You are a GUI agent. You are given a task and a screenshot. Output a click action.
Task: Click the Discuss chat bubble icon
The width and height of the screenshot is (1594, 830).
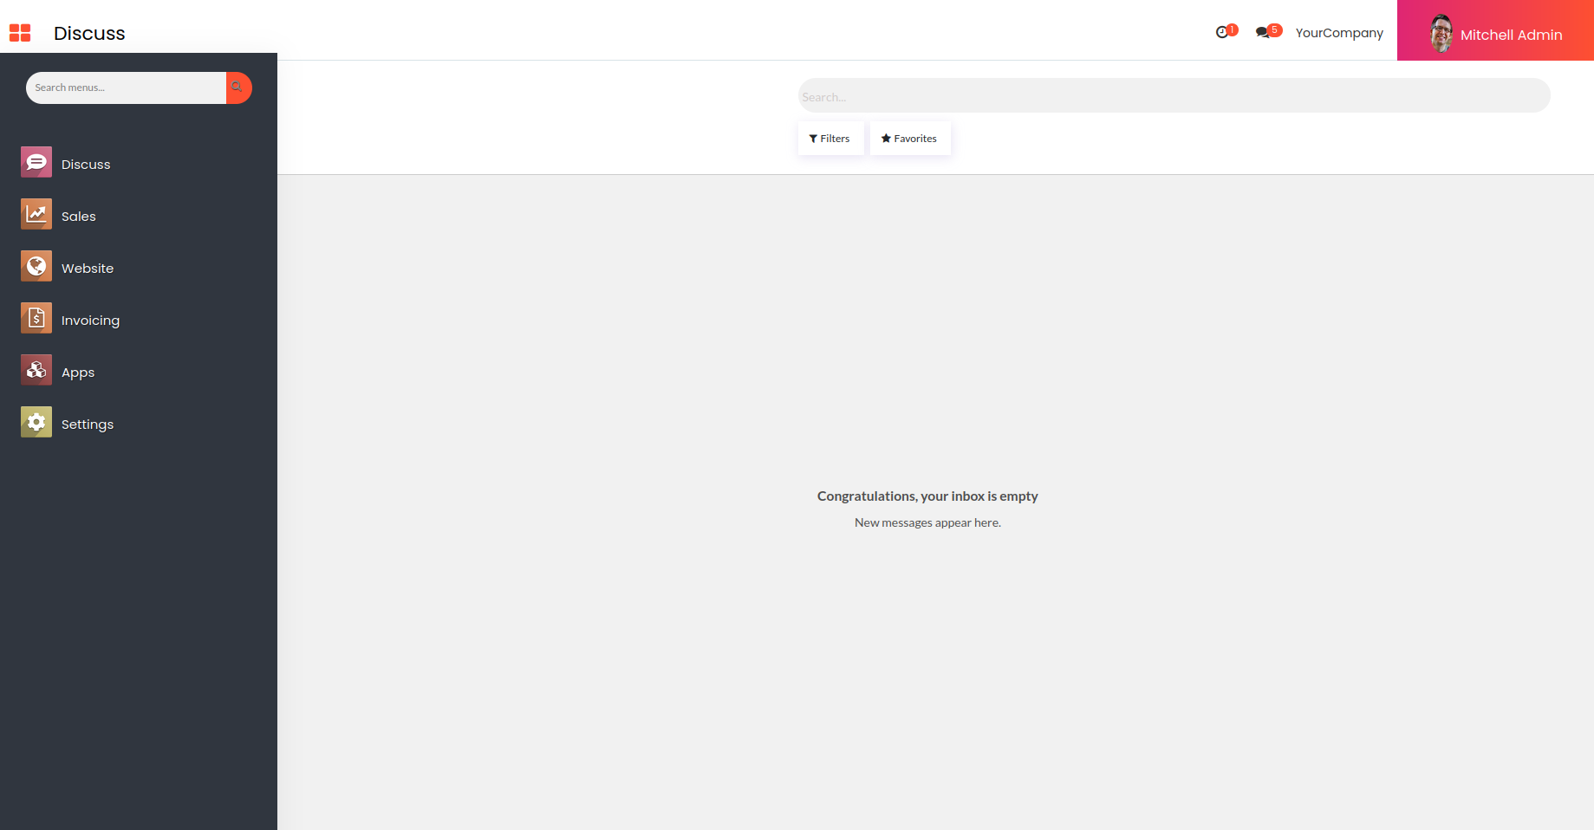pyautogui.click(x=36, y=162)
